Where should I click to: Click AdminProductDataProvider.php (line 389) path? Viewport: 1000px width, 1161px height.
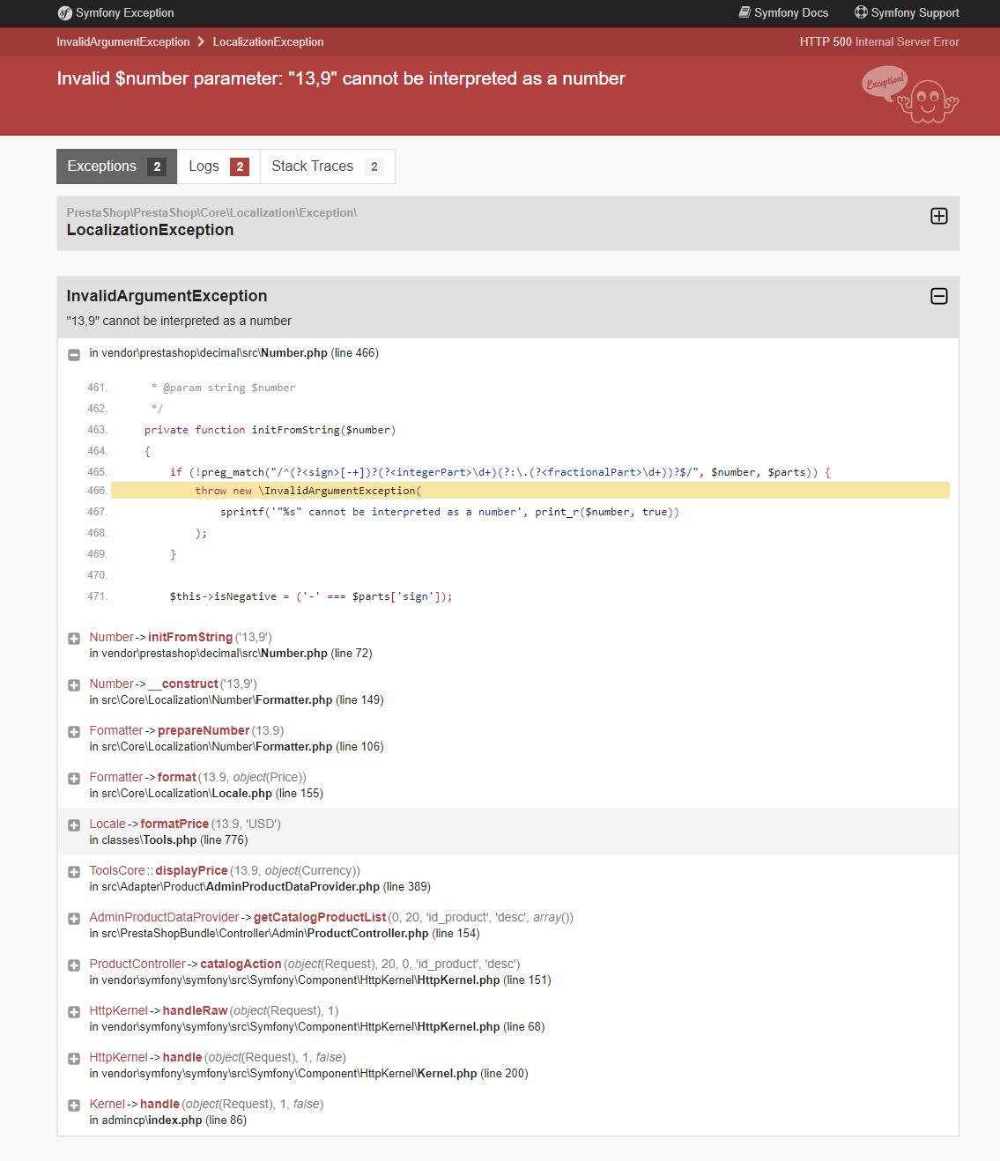(x=260, y=887)
